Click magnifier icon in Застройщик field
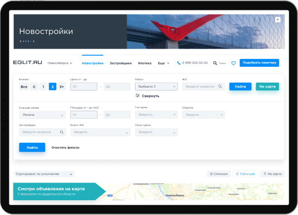Screen dimensions: 298x215 point(62,132)
